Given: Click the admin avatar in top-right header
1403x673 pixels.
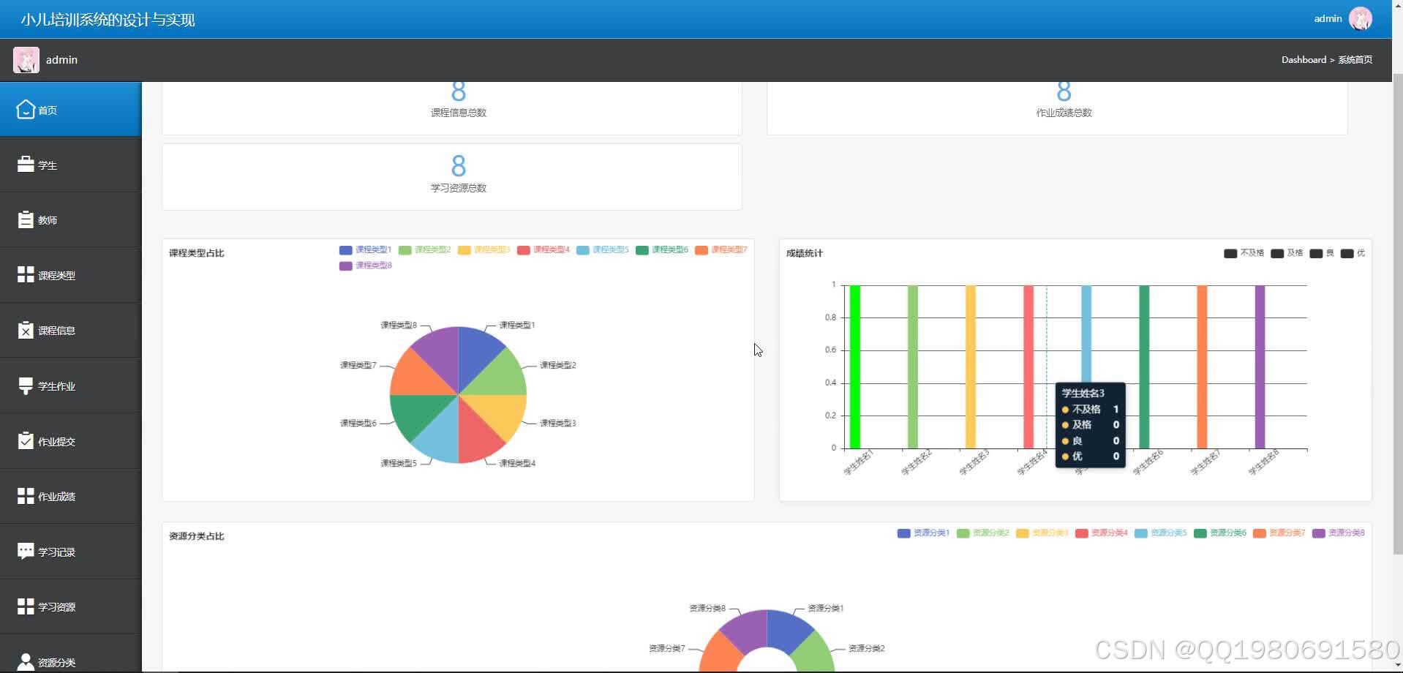Looking at the screenshot, I should (1360, 18).
